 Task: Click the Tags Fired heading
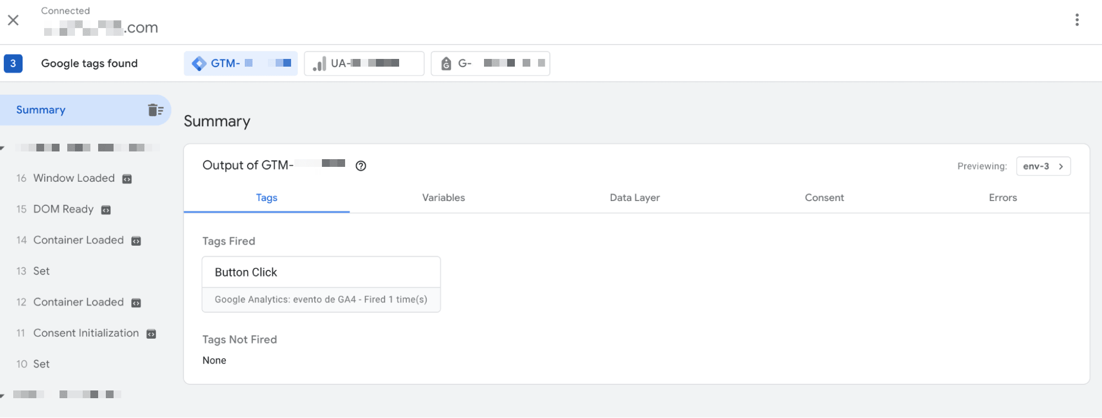[229, 241]
